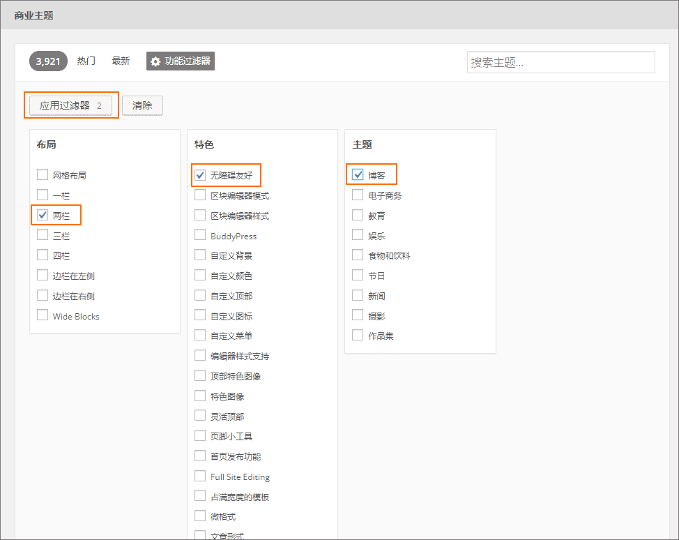Click the 应用过滤器 apply filters button
The image size is (679, 540).
tap(70, 105)
